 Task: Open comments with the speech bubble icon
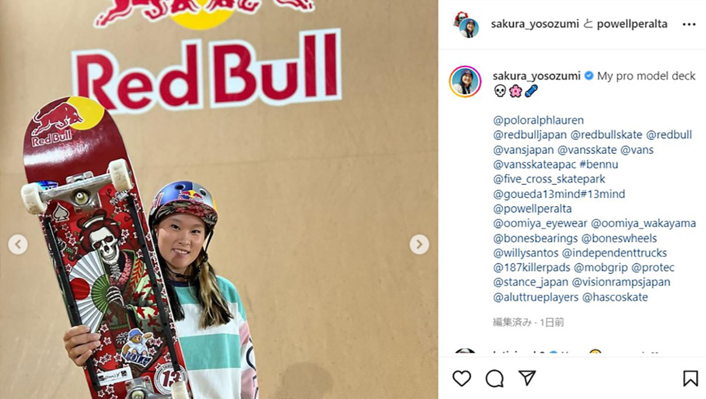pos(495,378)
